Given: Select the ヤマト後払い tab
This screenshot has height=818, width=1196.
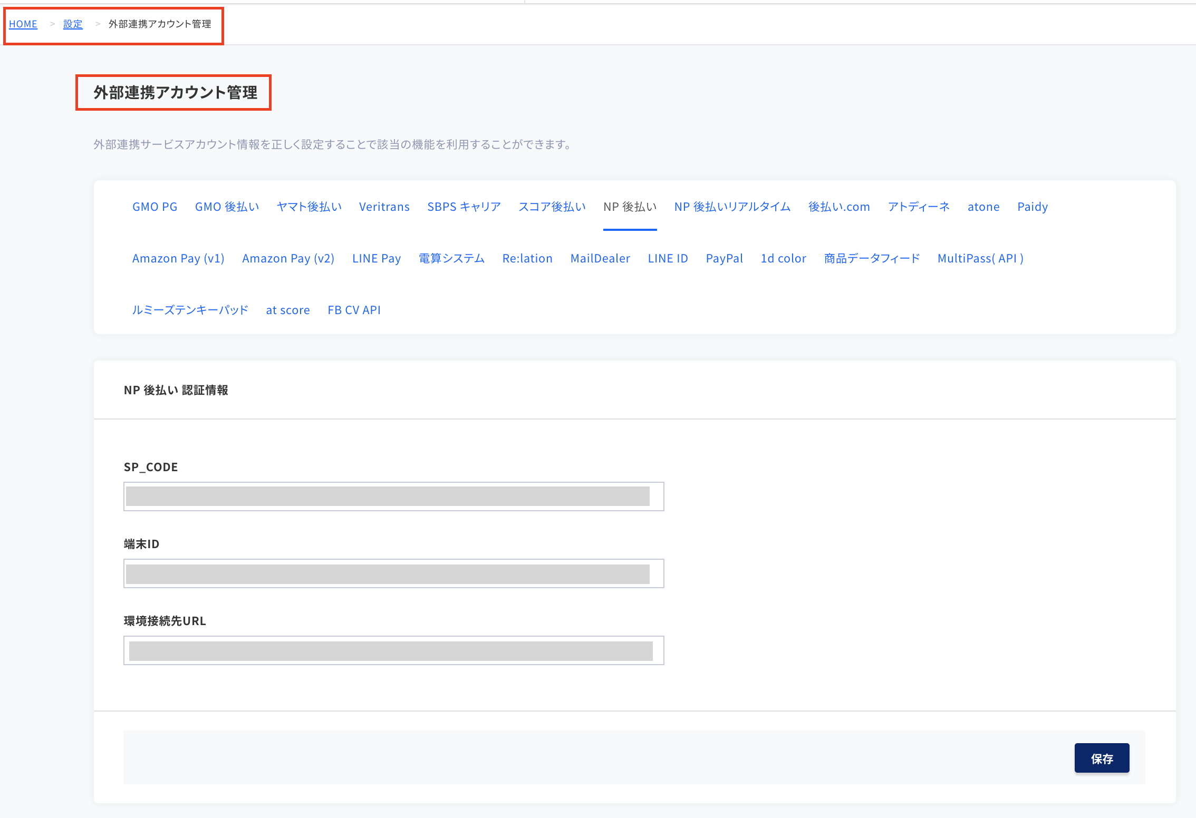Looking at the screenshot, I should [x=307, y=206].
